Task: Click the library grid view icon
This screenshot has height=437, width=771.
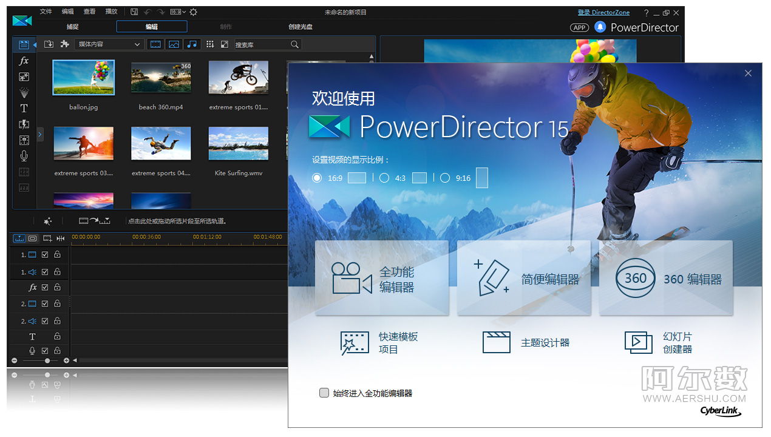Action: 210,44
